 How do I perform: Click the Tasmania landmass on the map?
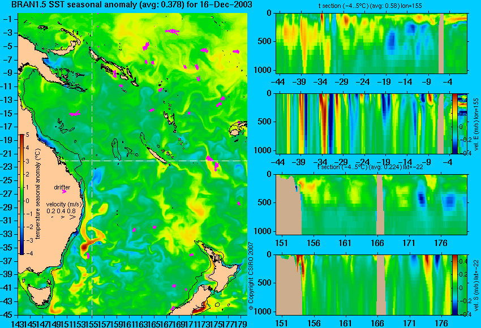(38, 294)
